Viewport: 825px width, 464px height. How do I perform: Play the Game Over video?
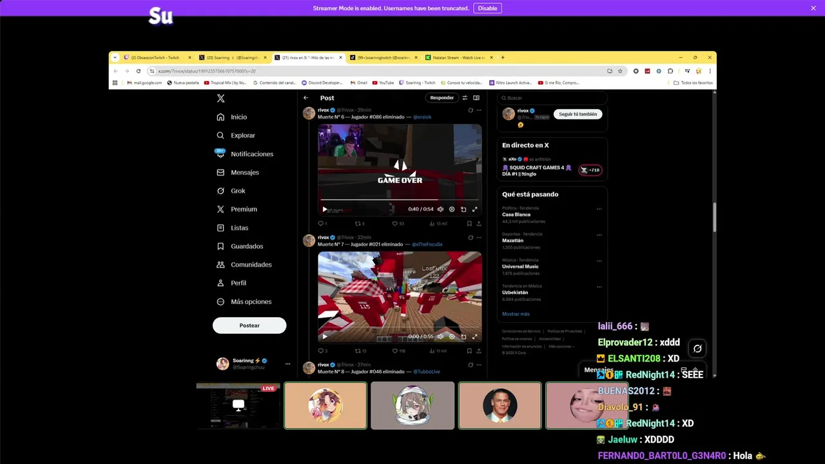324,209
